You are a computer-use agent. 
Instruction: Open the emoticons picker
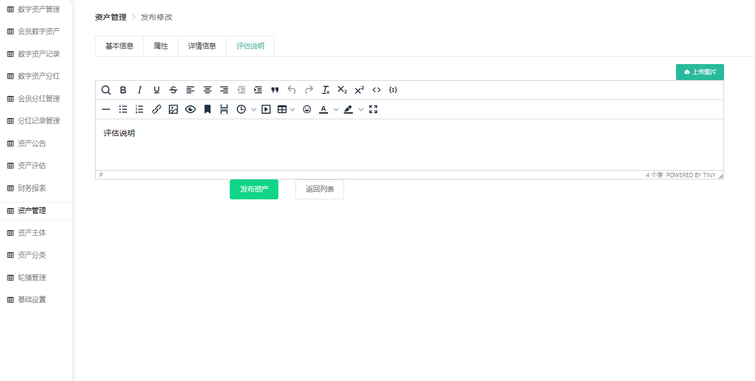(x=307, y=109)
